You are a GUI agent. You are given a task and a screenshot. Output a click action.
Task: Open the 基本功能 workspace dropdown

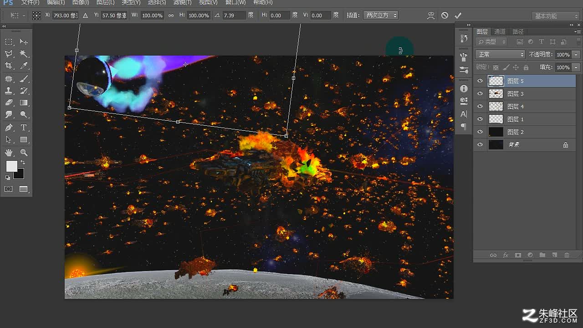coord(555,16)
